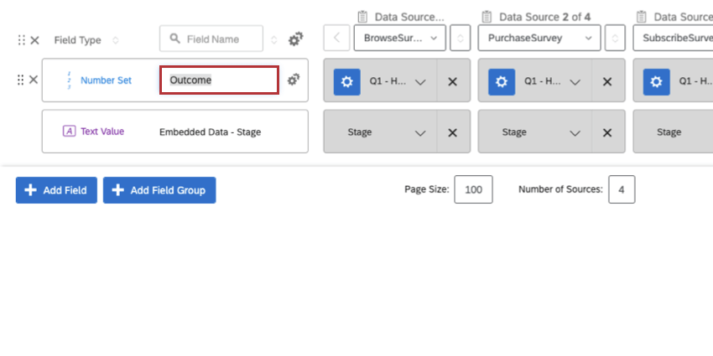Open settings gear for Outcome field
The image size is (713, 356).
(294, 80)
